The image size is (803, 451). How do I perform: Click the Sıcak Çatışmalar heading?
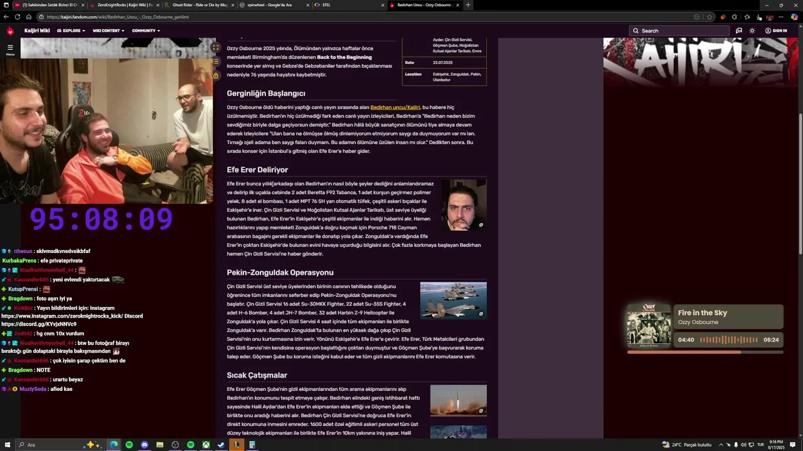click(x=257, y=375)
